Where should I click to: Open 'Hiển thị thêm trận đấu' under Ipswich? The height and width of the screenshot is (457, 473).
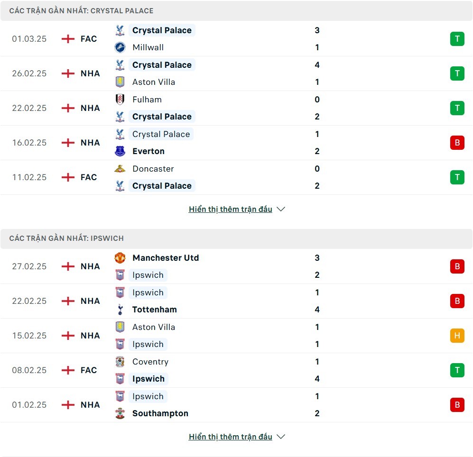230,437
